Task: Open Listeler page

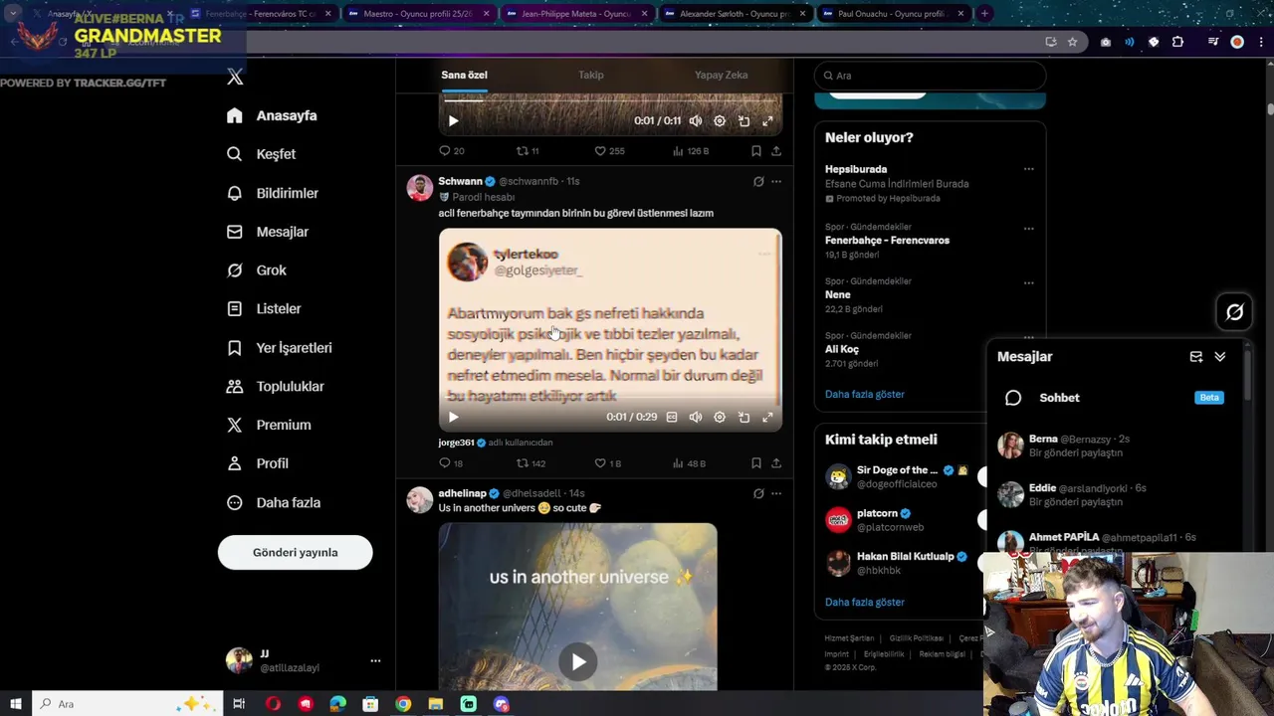Action: [x=264, y=309]
